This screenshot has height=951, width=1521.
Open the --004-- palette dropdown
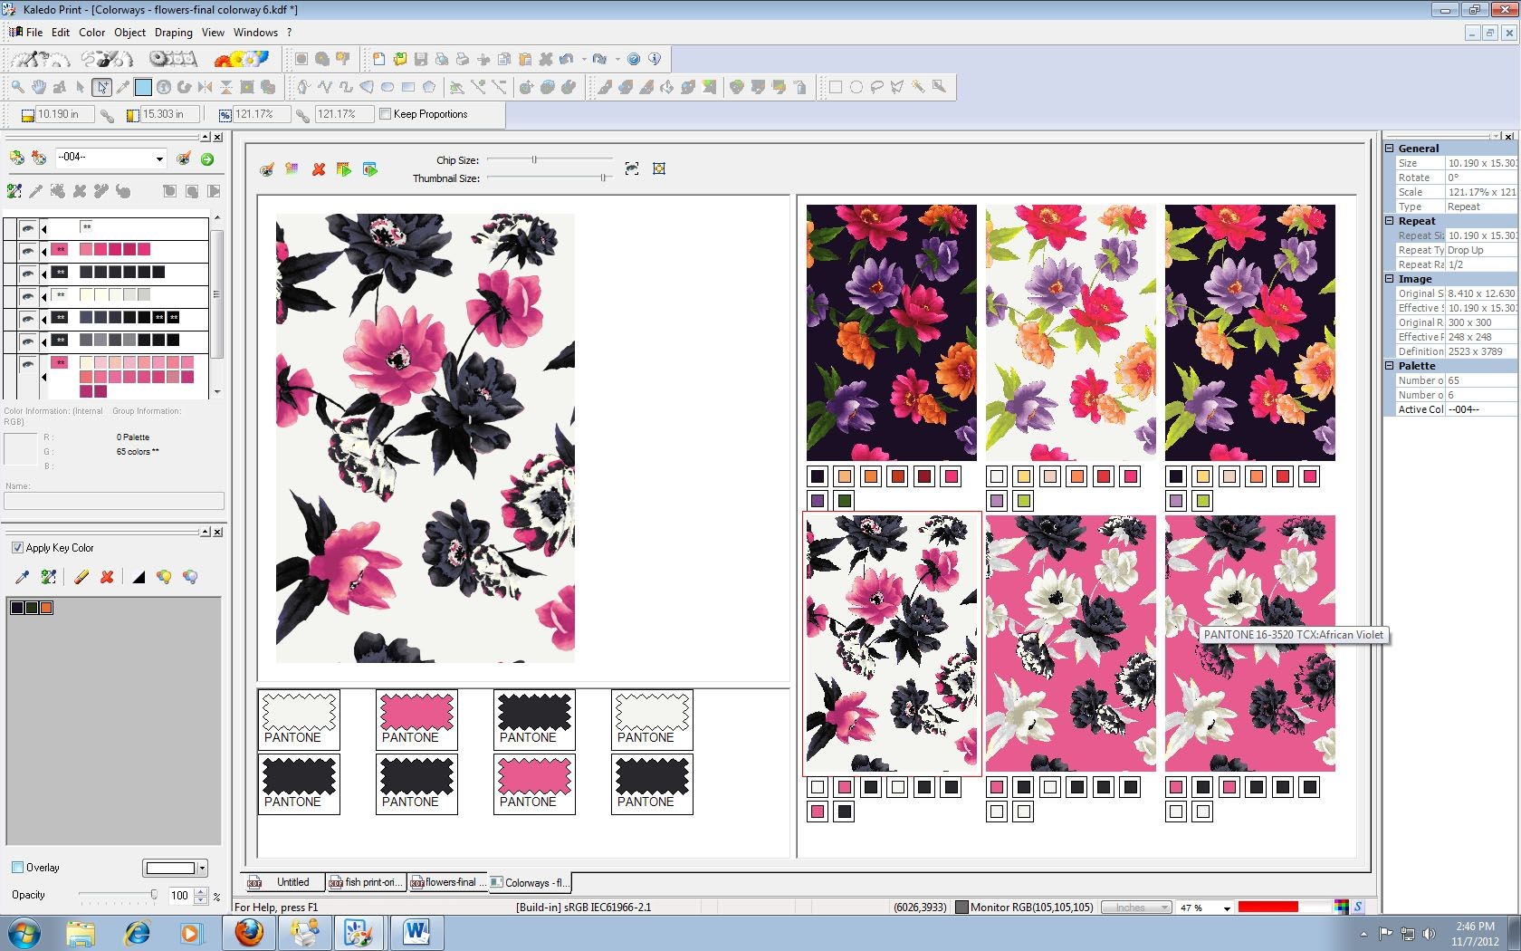(x=158, y=158)
